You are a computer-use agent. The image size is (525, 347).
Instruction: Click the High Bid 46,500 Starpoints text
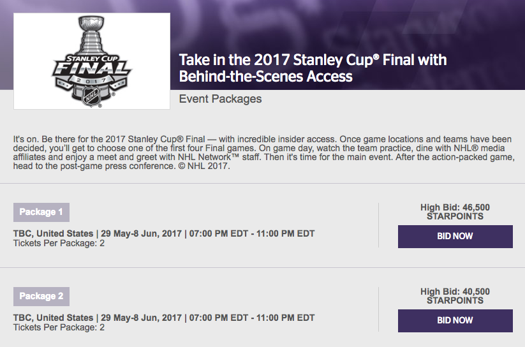tap(455, 212)
